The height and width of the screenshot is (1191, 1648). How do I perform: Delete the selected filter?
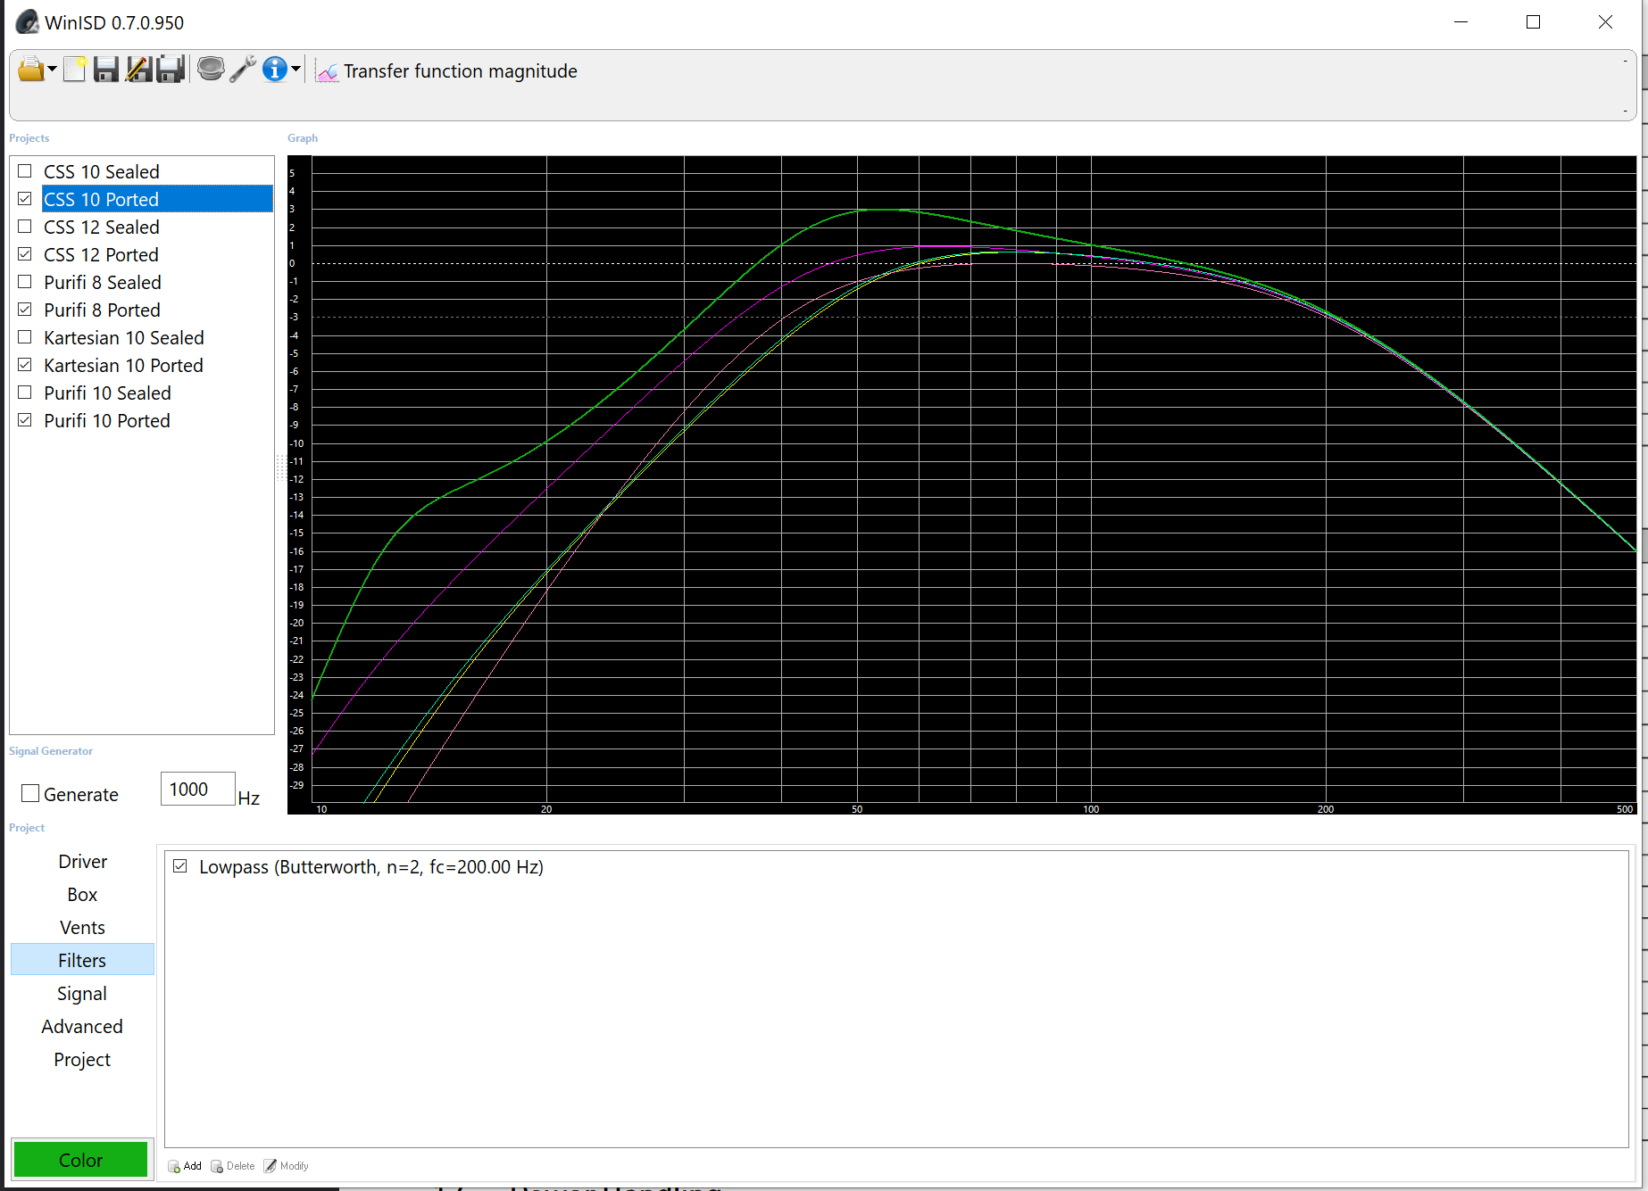[233, 1166]
